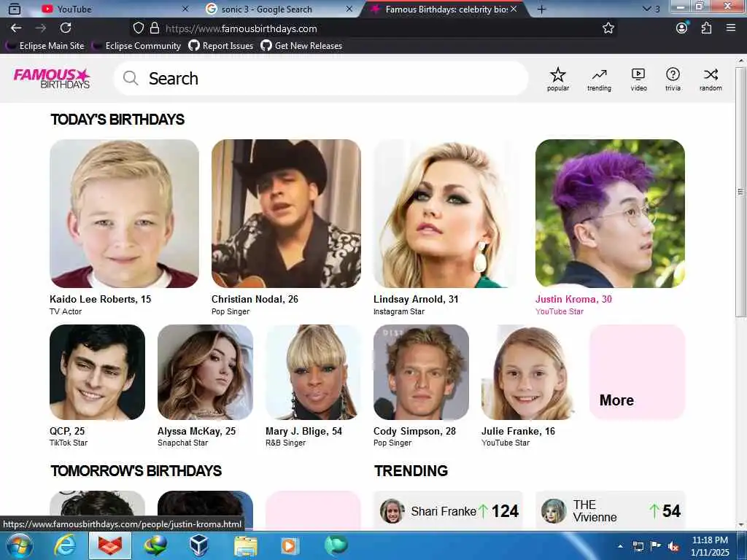Screen dimensions: 747x560
Task: Open Eclipse Main Site bookmark
Action: (44, 46)
